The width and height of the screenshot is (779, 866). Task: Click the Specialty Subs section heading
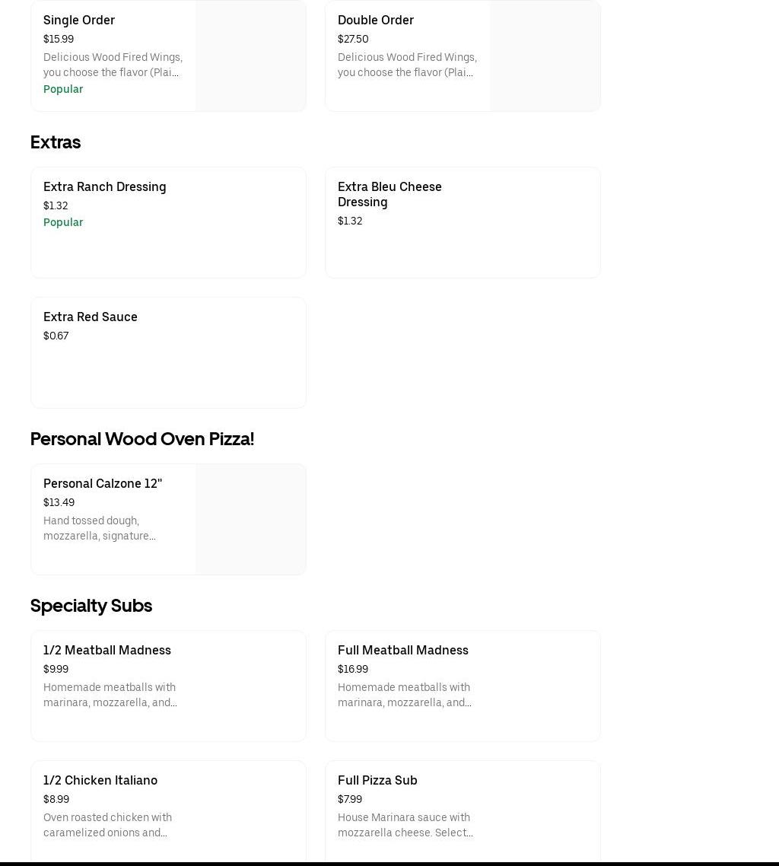(91, 606)
